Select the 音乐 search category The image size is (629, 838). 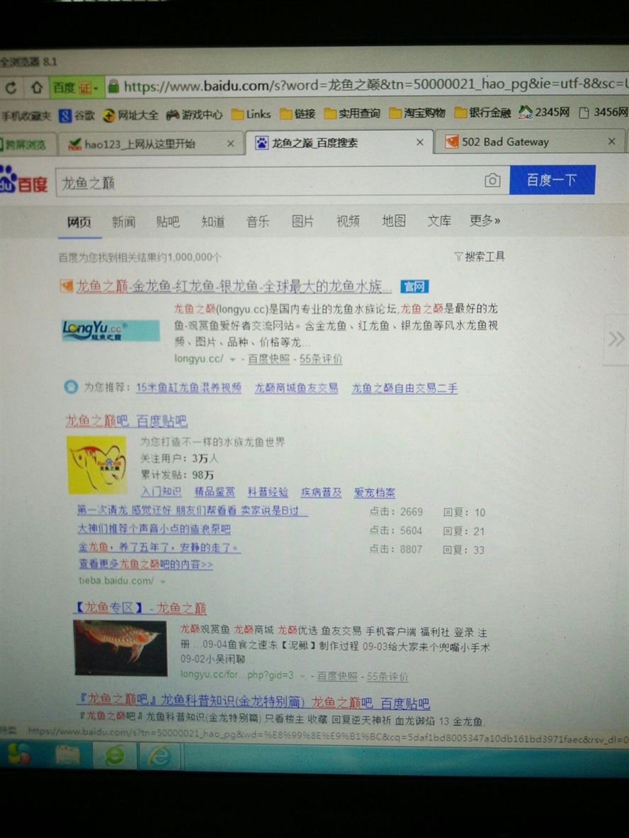[258, 222]
